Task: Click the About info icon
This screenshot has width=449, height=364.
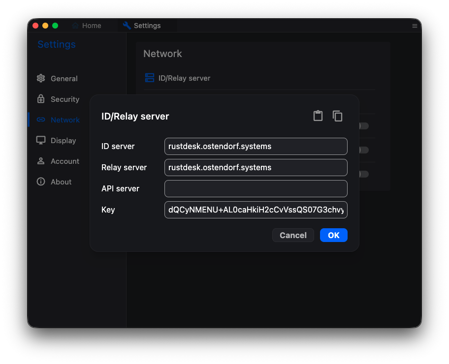Action: [41, 182]
